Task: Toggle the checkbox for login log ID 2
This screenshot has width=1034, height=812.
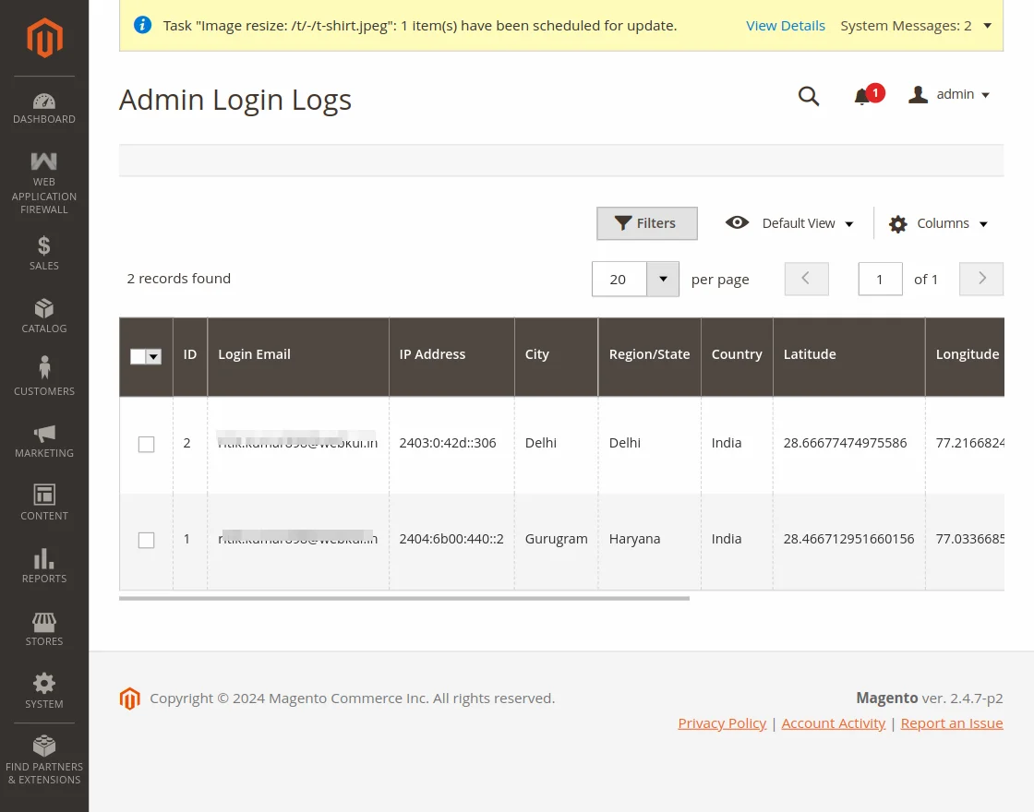Action: (x=146, y=444)
